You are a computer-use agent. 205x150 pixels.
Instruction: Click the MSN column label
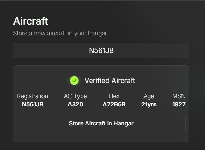pyautogui.click(x=179, y=96)
